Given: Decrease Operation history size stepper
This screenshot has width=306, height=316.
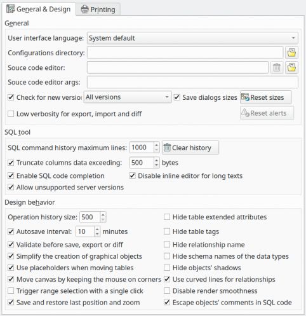Looking at the screenshot, I should point(103,219).
